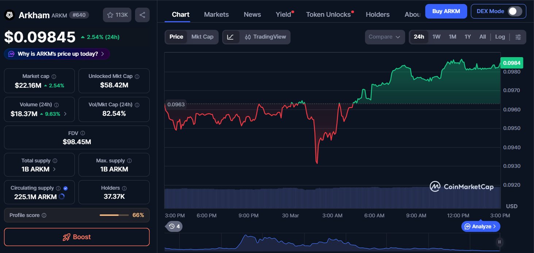Click the FDV info icon
Viewport: 534px width, 253px height.
pyautogui.click(x=83, y=133)
